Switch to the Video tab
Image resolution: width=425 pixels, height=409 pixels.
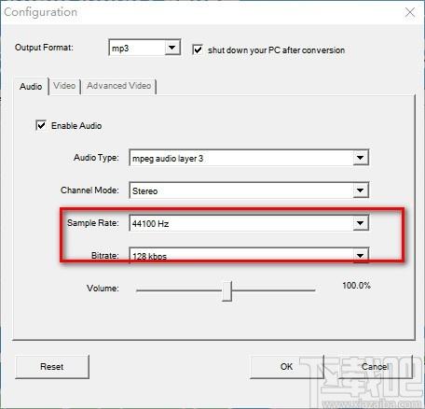click(x=64, y=86)
